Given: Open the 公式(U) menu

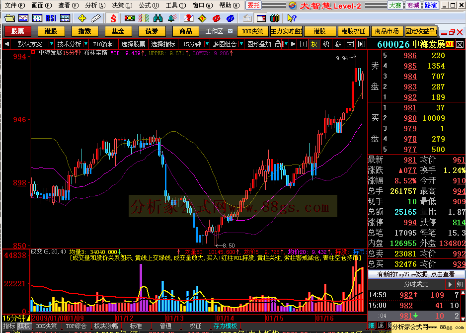Looking at the screenshot, I should [149, 5].
